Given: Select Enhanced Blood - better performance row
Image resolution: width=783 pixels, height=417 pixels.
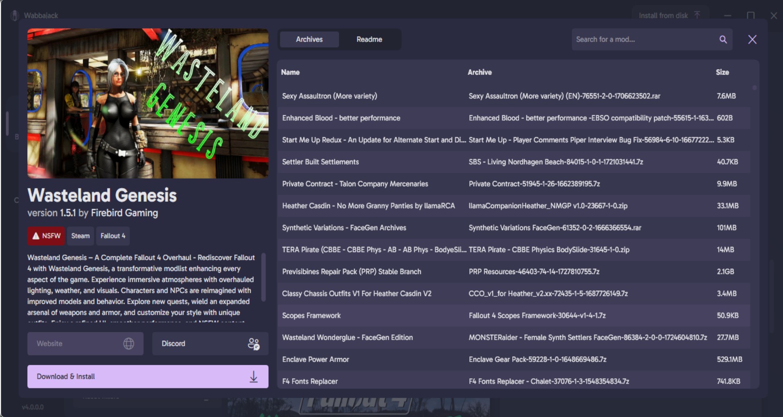Looking at the screenshot, I should (x=514, y=118).
